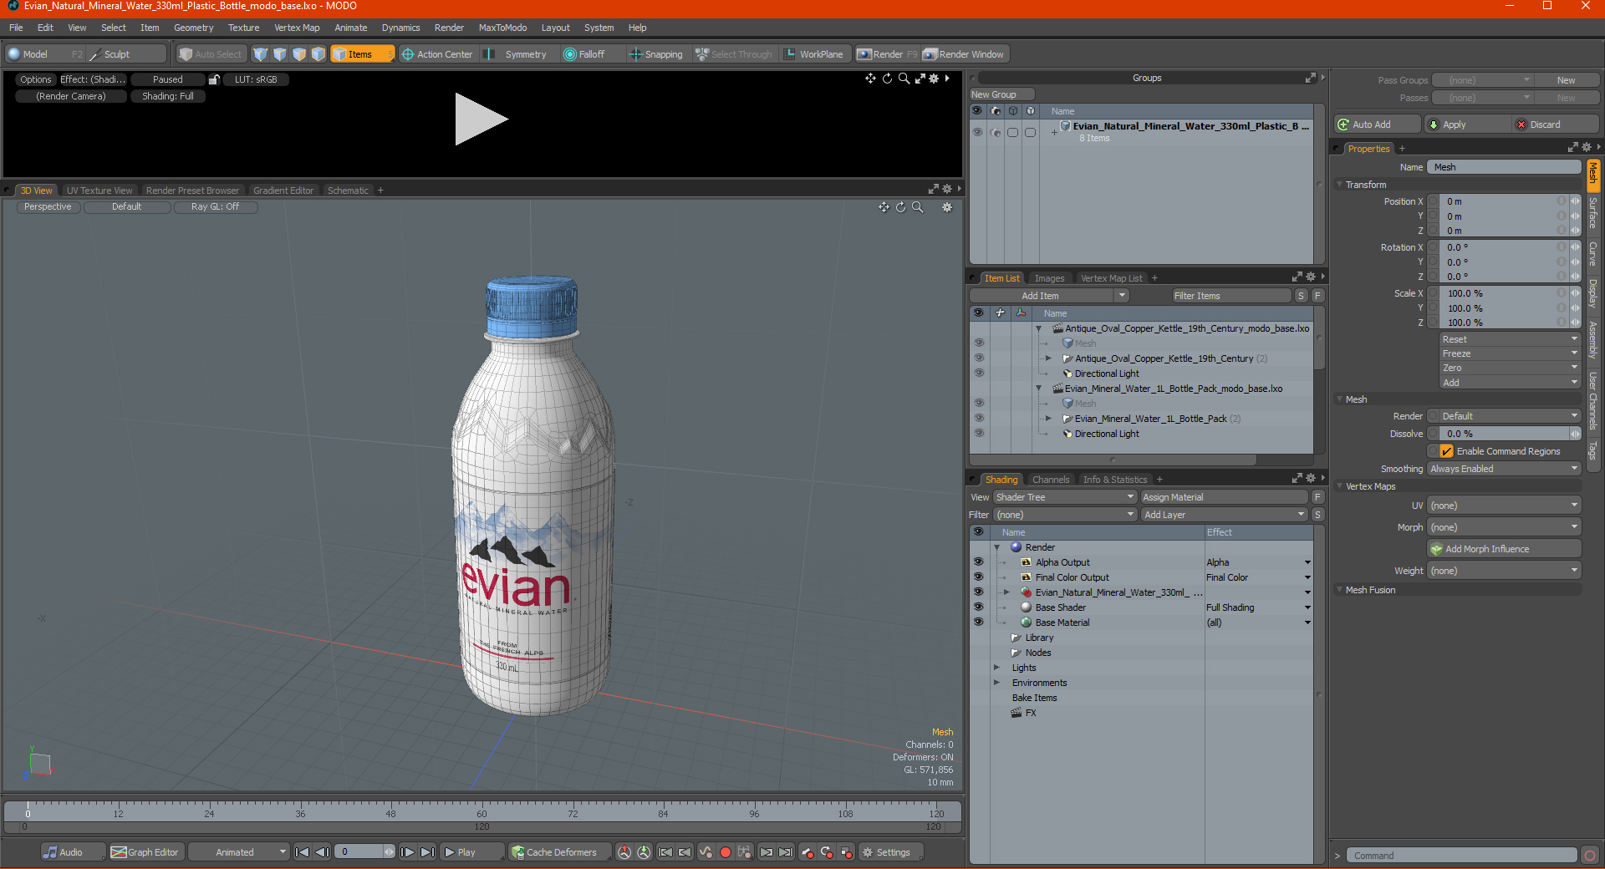Go to last frame button

click(x=427, y=852)
